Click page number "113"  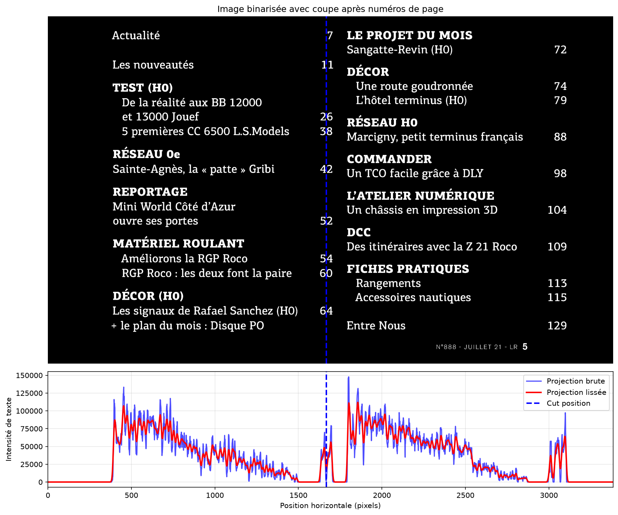[x=557, y=283]
